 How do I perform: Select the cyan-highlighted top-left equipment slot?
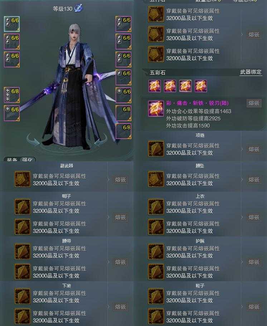point(12,24)
